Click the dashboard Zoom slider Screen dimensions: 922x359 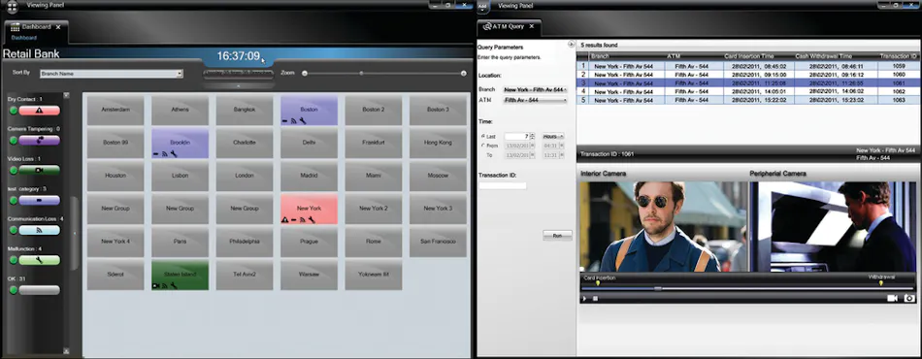[x=384, y=74]
